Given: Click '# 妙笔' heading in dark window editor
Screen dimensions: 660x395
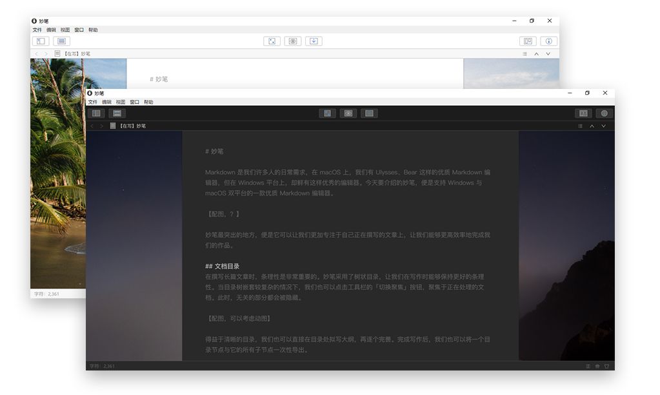Looking at the screenshot, I should pos(214,151).
